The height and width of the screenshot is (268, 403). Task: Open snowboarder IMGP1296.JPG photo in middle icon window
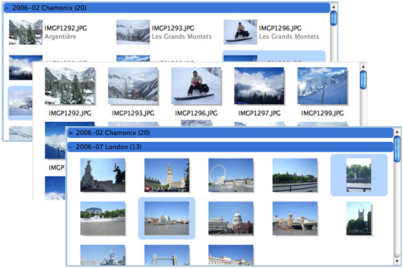point(196,86)
